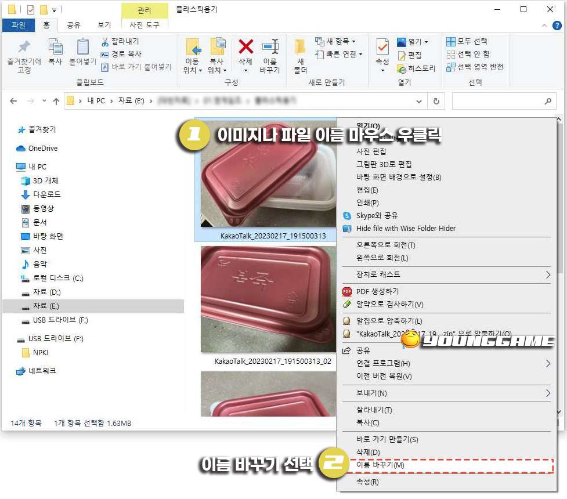567x499 pixels.
Task: Choose 이름 바꾸기(M) in context menu
Action: (x=380, y=465)
